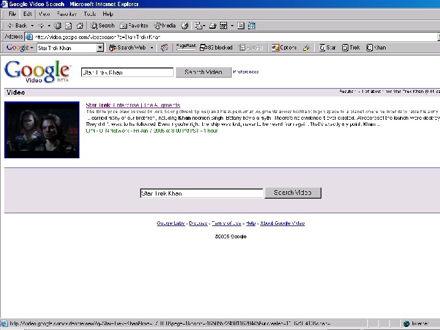The width and height of the screenshot is (440, 330).
Task: Click the Back navigation button
Action: coord(17,26)
